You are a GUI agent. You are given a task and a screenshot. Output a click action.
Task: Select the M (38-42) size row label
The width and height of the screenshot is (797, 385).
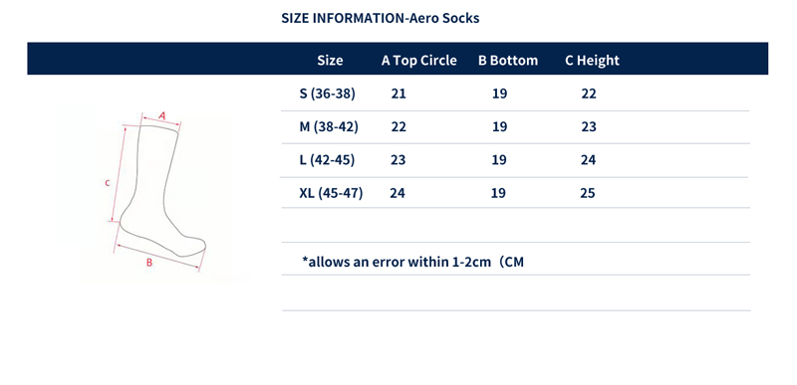(329, 126)
